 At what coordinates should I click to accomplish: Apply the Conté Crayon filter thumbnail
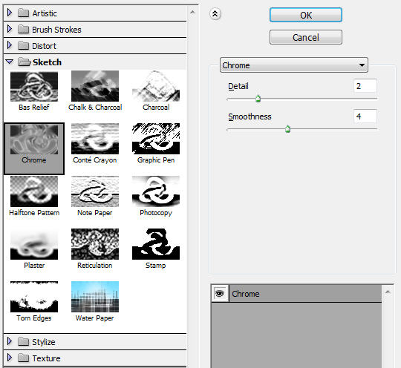tap(95, 139)
